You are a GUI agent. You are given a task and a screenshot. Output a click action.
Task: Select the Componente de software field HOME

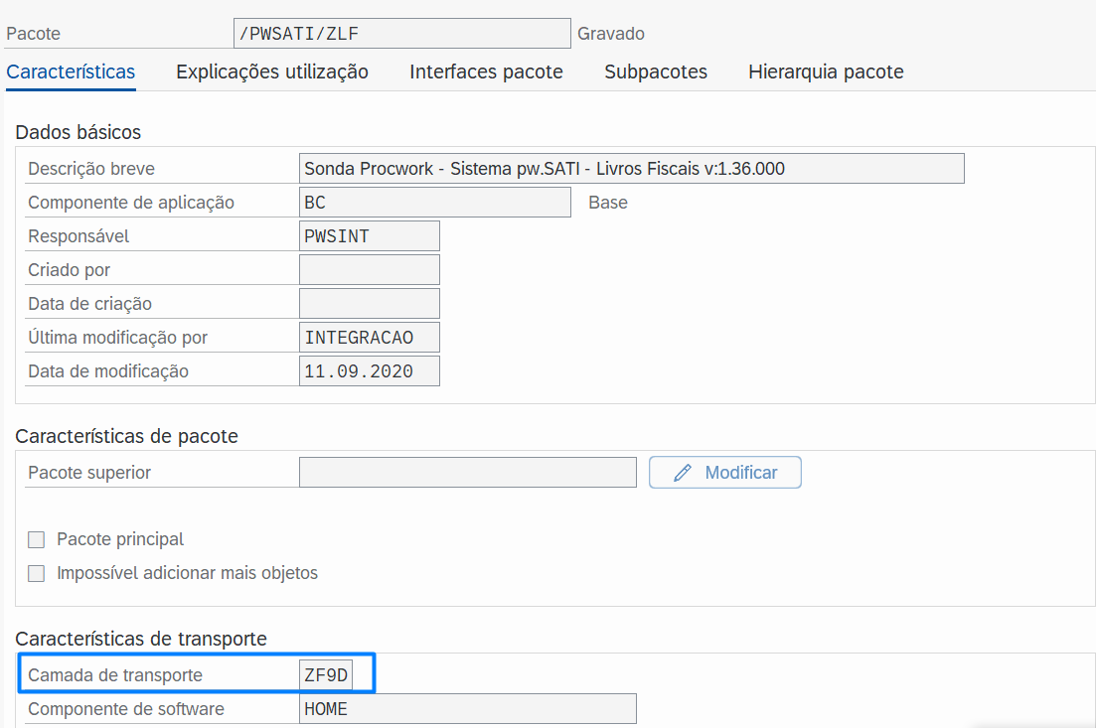click(x=467, y=709)
